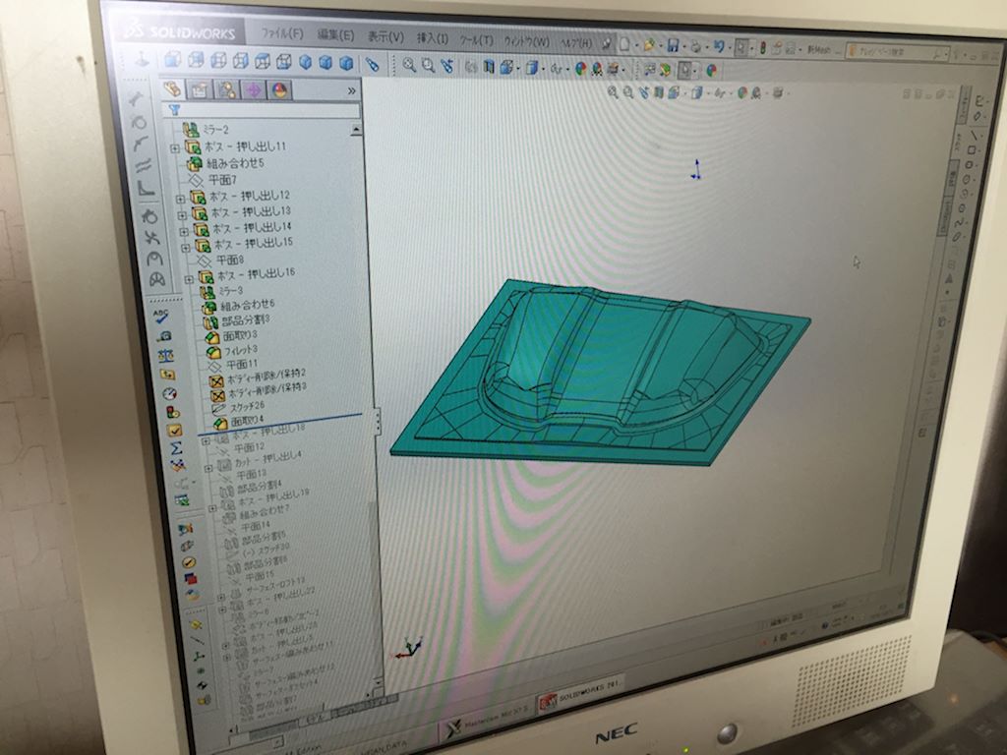Click the Open file folder icon
Screen dimensions: 1007x755
coord(649,45)
